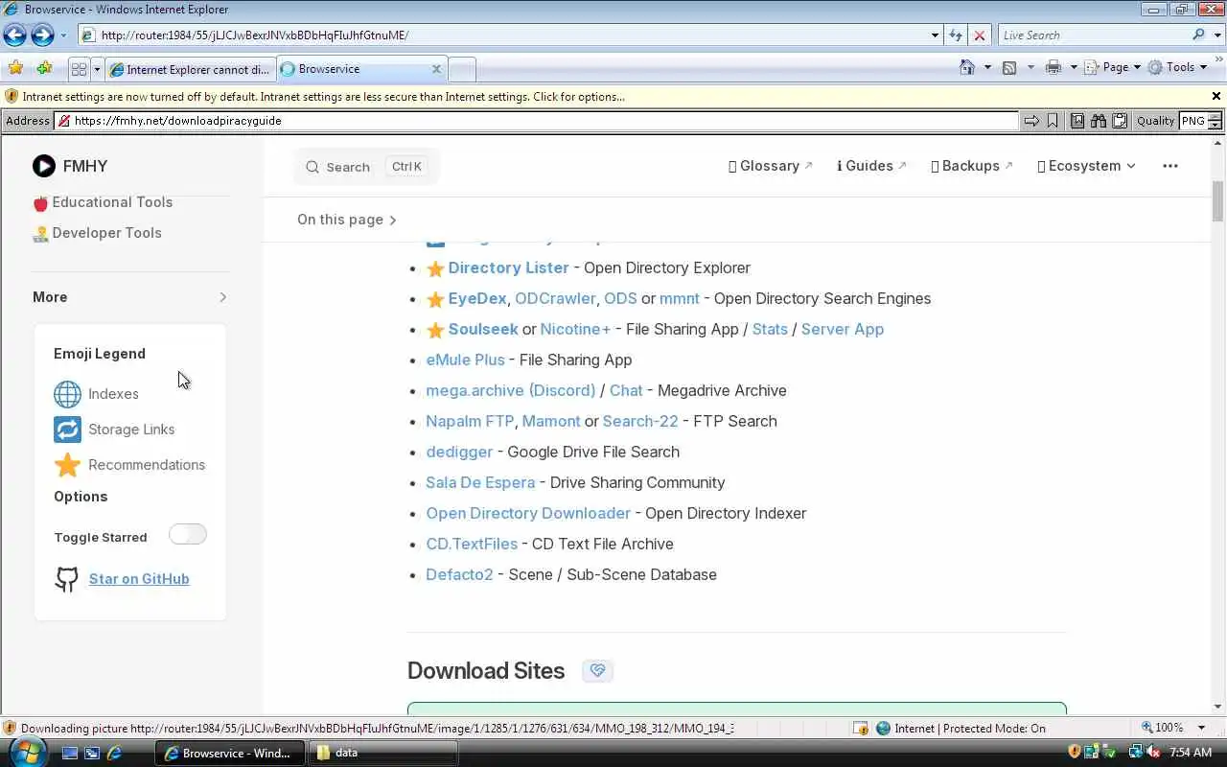Click the Add to Favorites icon

pos(44,68)
